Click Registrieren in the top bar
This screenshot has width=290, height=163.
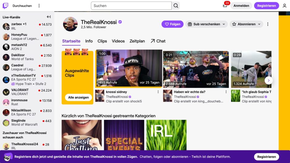[x=267, y=6]
